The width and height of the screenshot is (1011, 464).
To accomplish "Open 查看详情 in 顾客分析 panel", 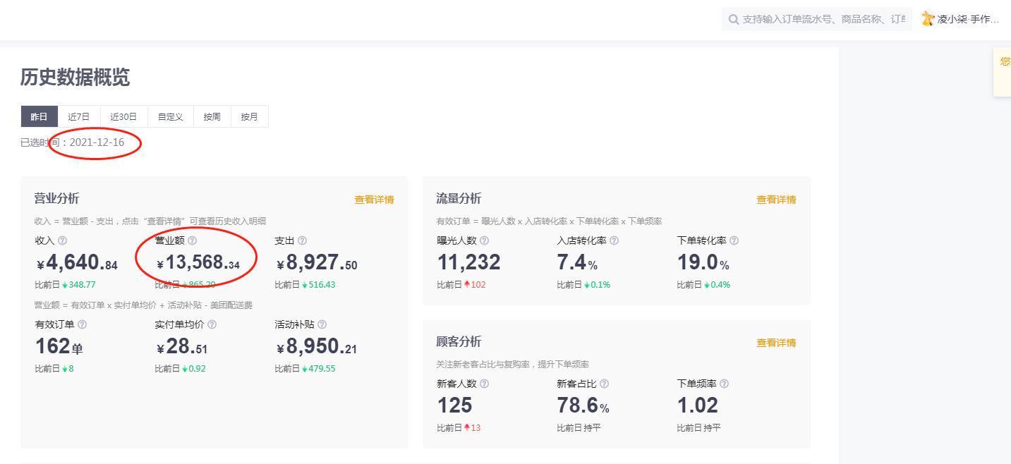I will [776, 343].
